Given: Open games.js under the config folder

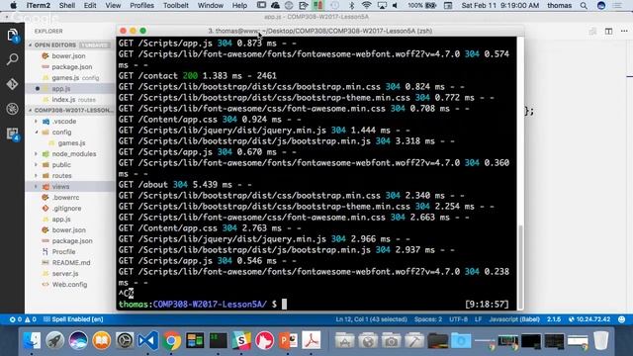Looking at the screenshot, I should (x=71, y=142).
